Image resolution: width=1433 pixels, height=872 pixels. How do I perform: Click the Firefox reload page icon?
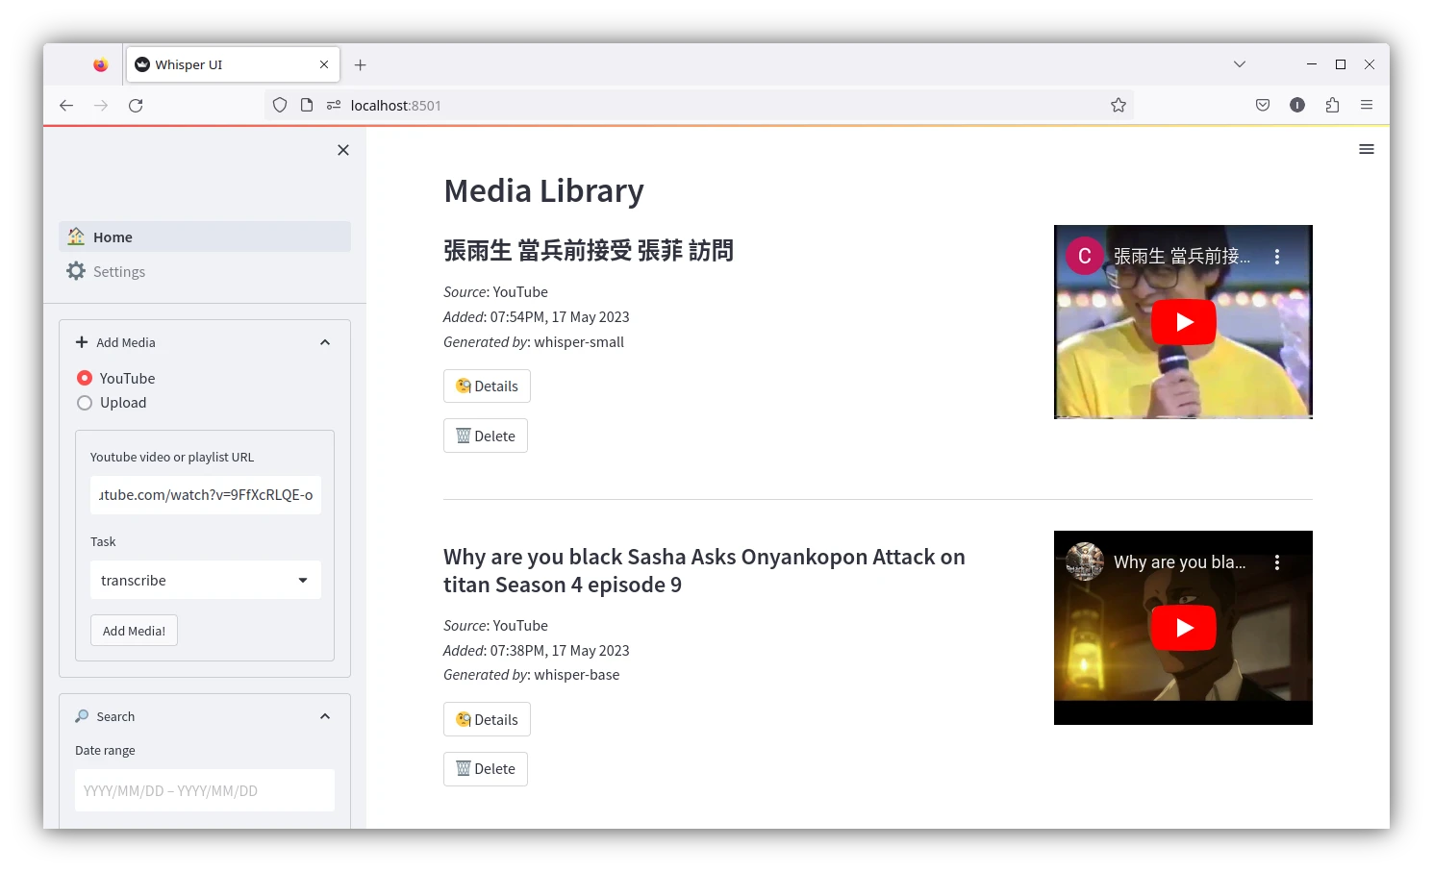pos(136,106)
